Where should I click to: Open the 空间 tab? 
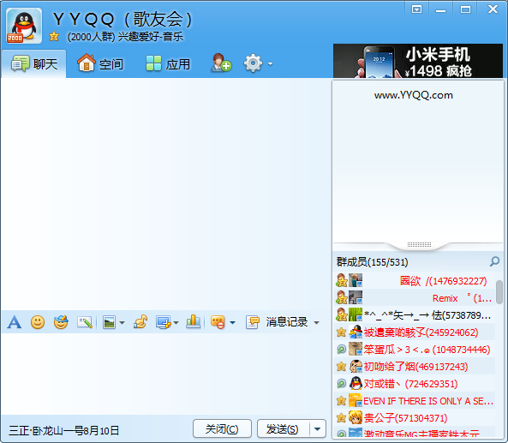coord(100,63)
